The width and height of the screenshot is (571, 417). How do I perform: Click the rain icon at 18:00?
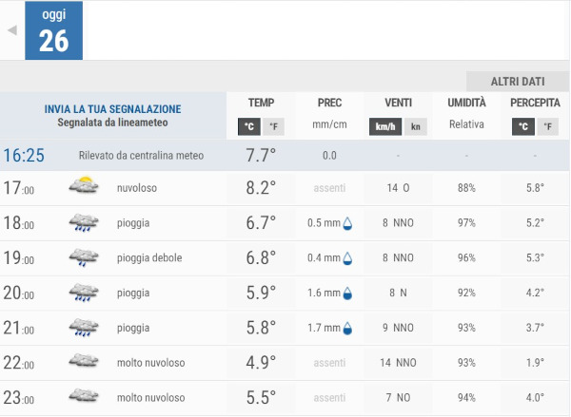click(84, 223)
